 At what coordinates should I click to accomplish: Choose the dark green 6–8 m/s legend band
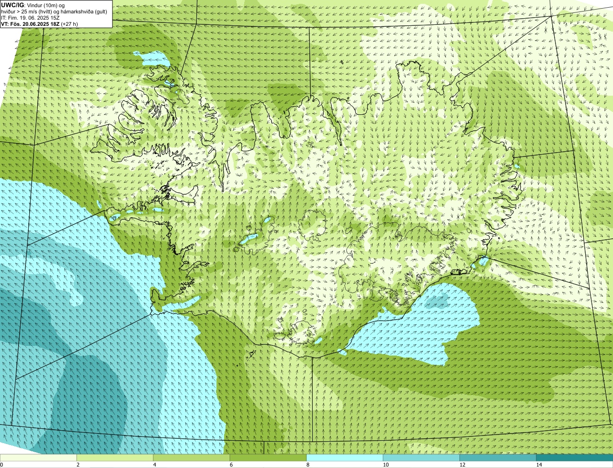268,457
